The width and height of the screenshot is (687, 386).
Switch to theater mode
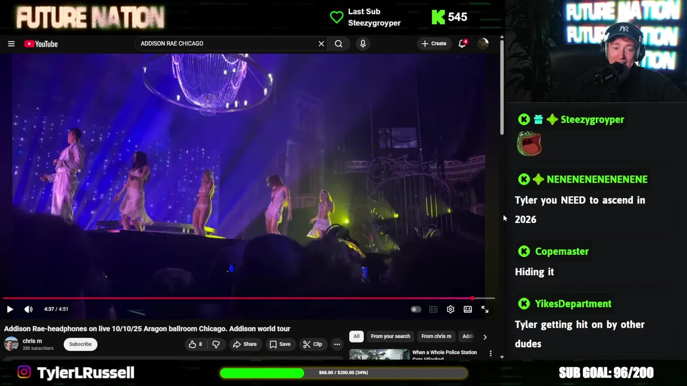pos(467,309)
